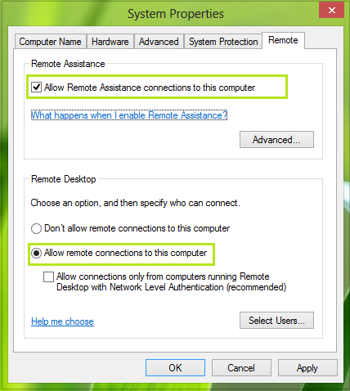Close the System Properties dialog
350x391 pixels.
coord(331,11)
